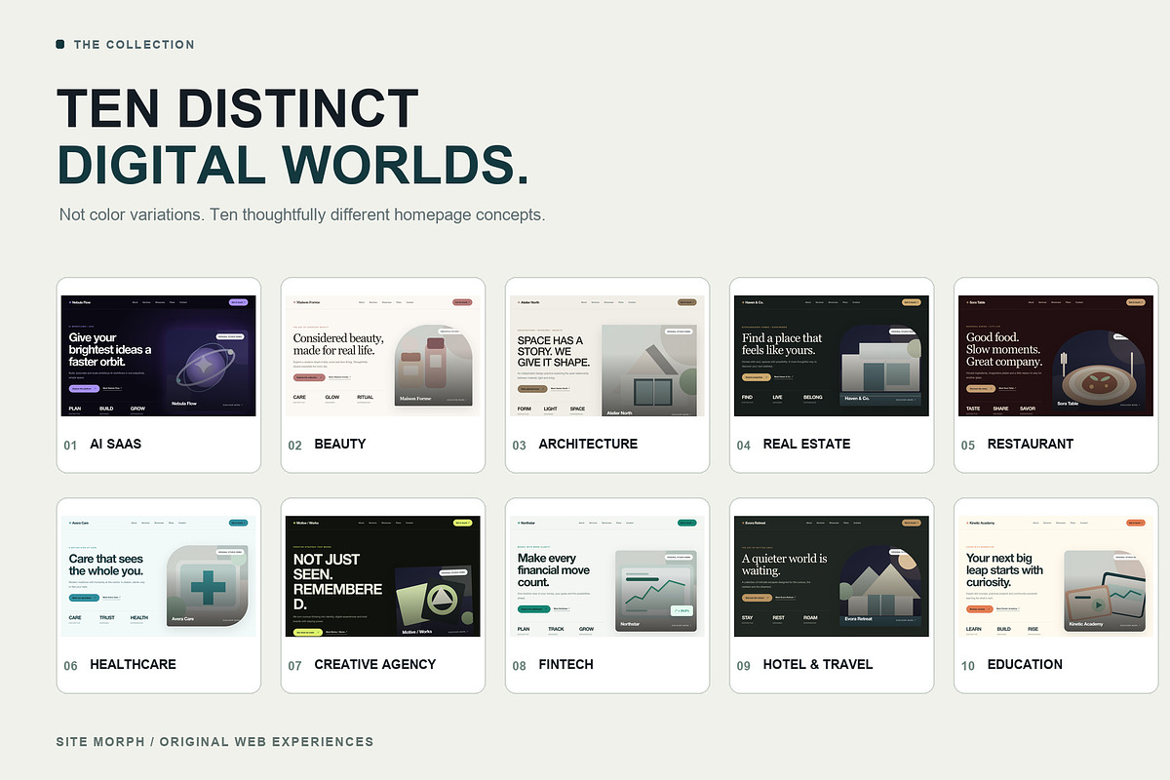
Task: Click the yellow call-to-action under Motive / Works headline
Action: tap(307, 632)
